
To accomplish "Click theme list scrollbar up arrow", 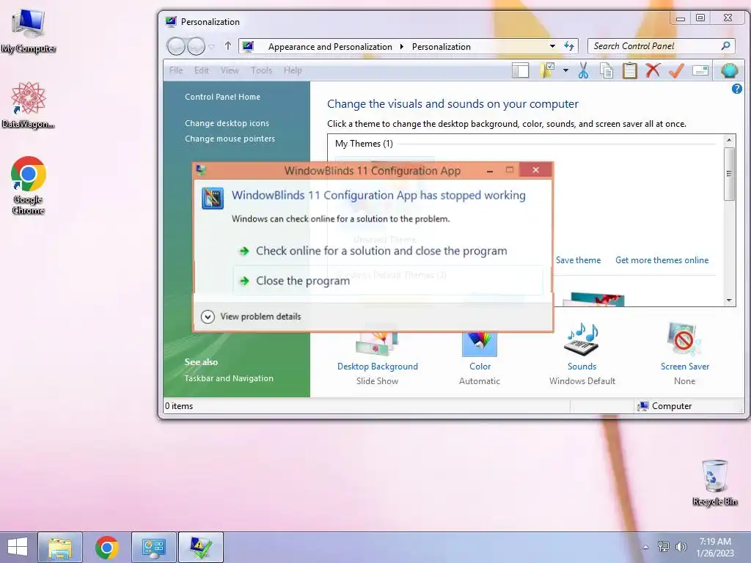I will [x=730, y=140].
